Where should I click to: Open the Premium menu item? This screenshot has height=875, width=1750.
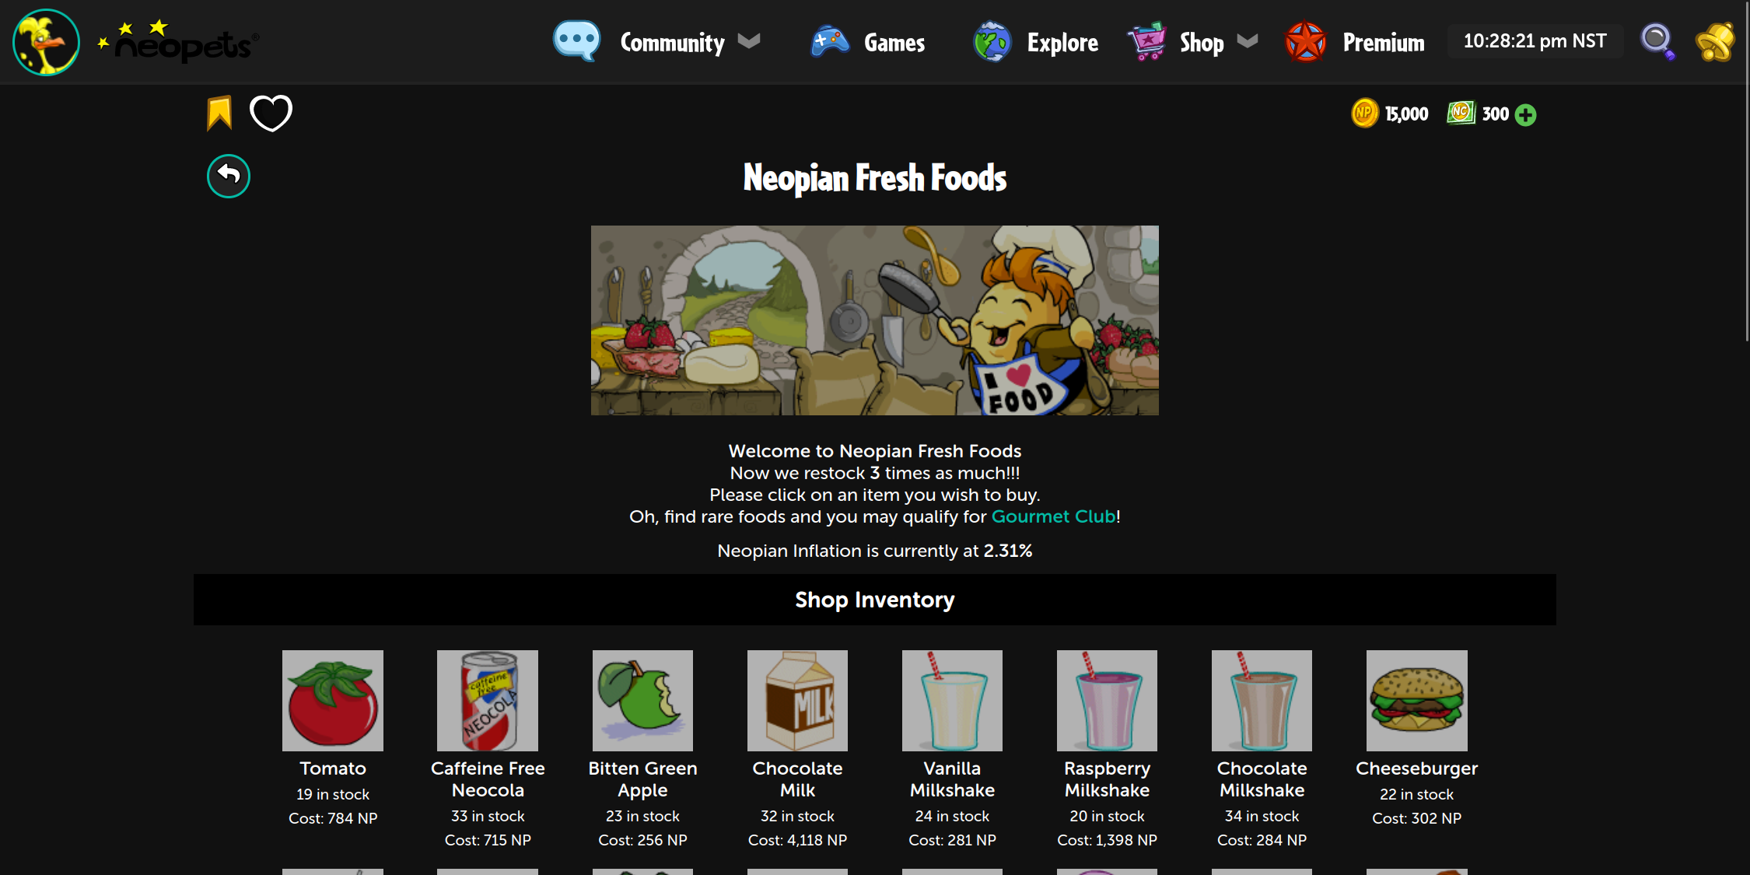(x=1355, y=42)
